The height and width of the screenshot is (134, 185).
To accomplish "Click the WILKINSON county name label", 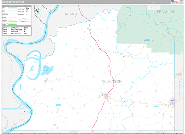I will pyautogui.click(x=112, y=81).
